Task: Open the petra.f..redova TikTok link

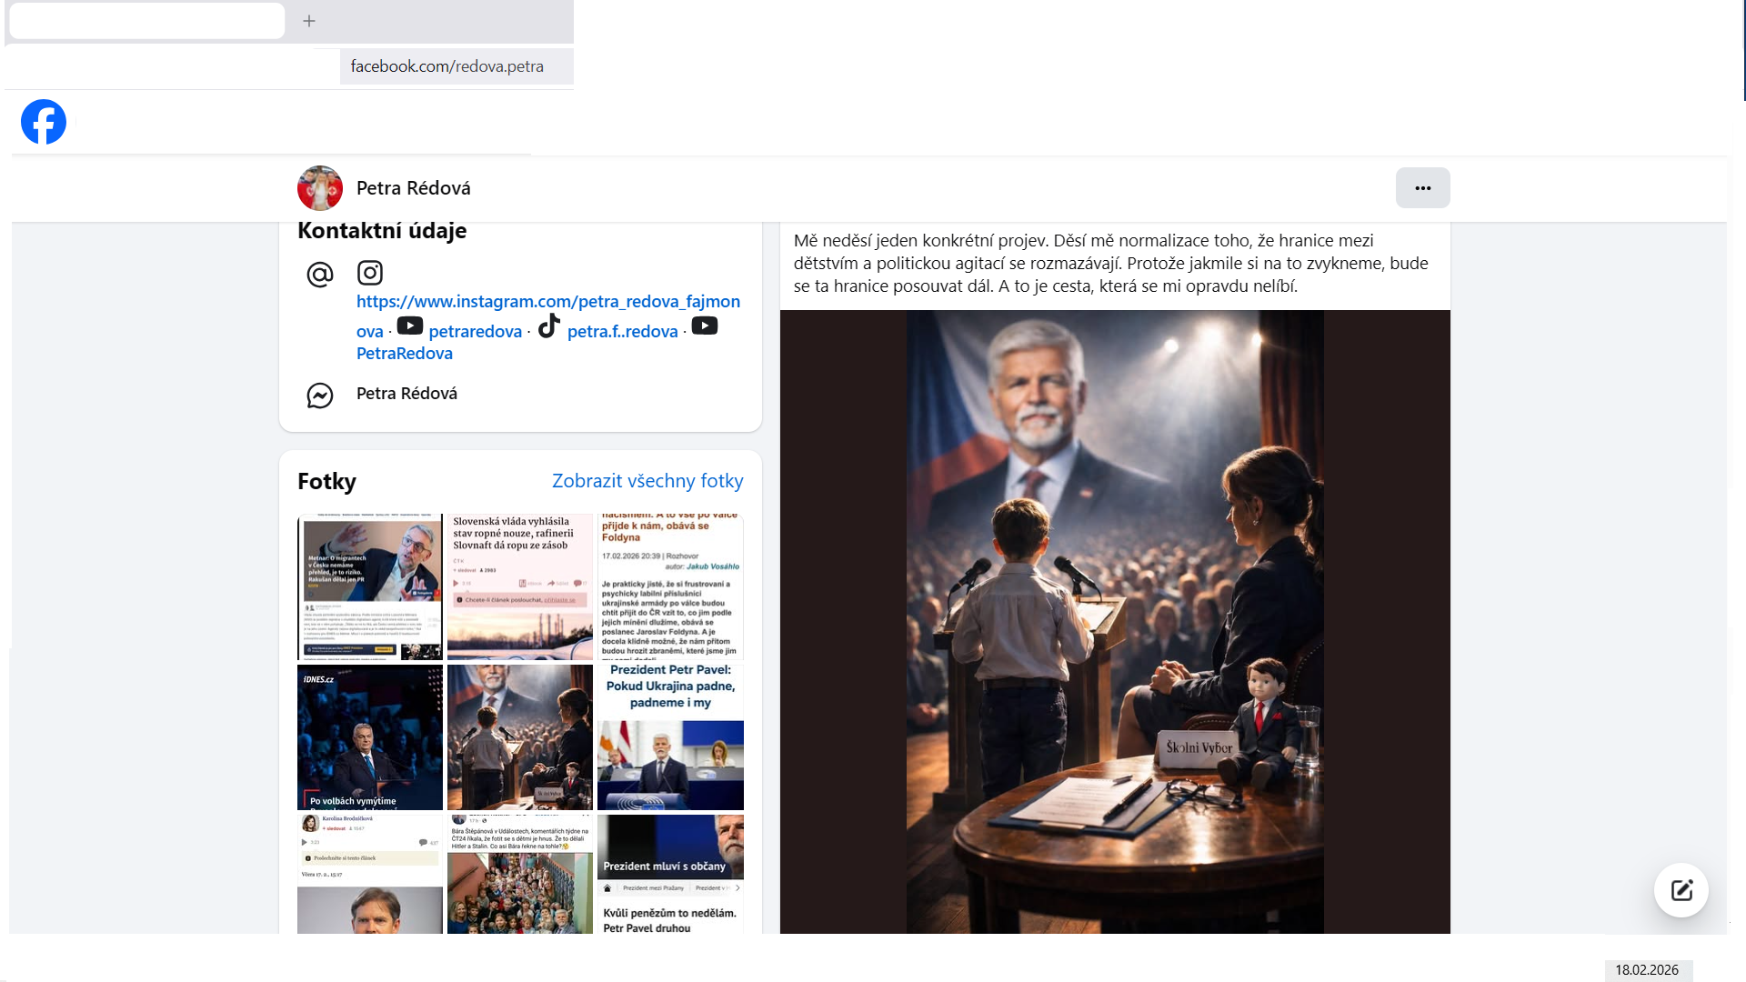Action: (x=622, y=332)
